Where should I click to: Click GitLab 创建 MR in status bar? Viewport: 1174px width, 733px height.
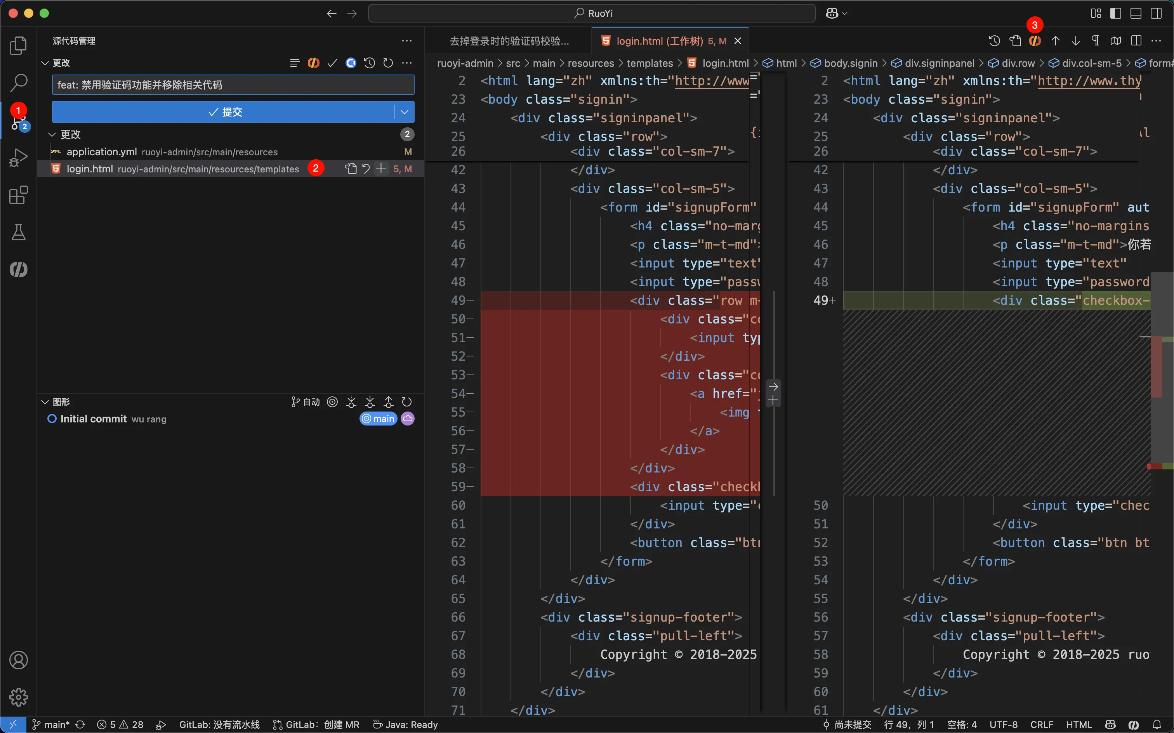tap(316, 724)
